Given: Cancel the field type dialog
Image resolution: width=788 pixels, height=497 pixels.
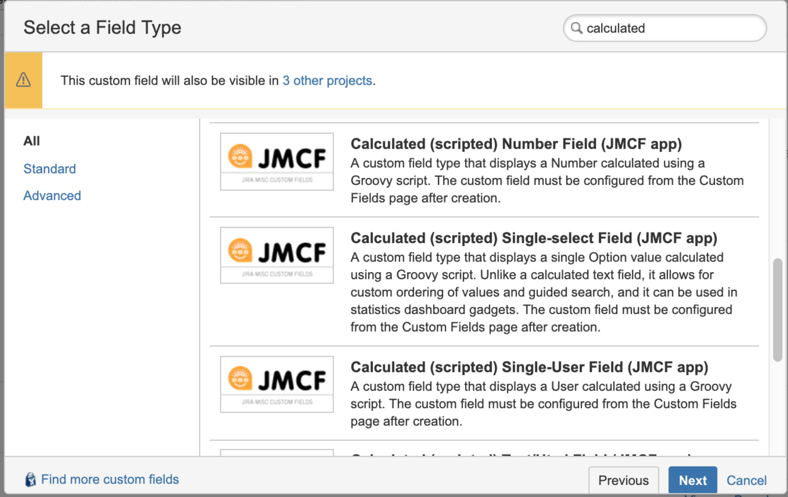Looking at the screenshot, I should click(x=746, y=480).
